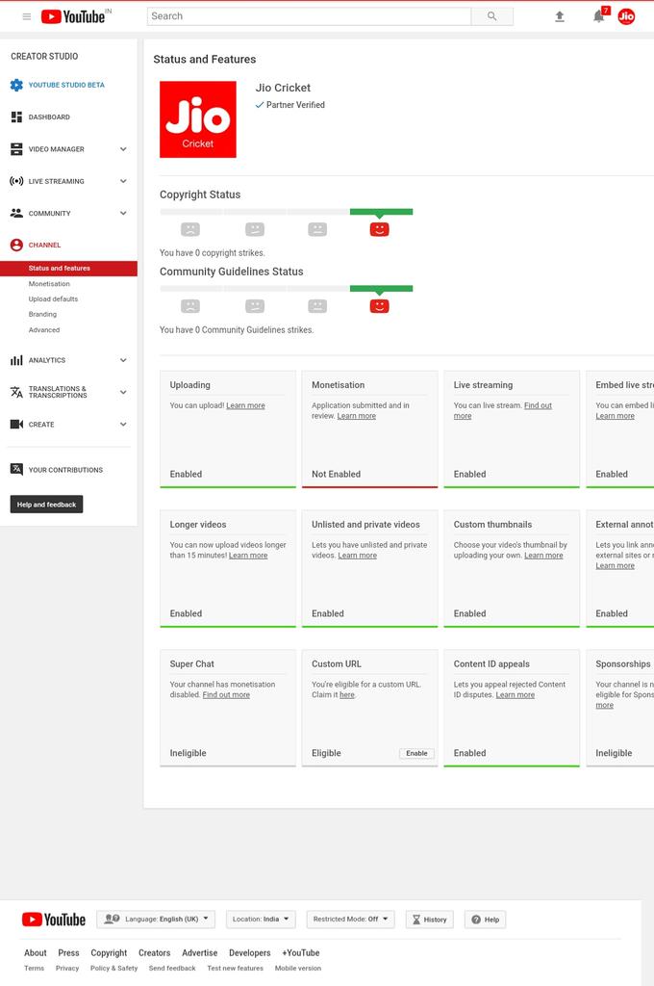Click the Translations & Transcriptions icon
The image size is (654, 986).
pyautogui.click(x=16, y=393)
